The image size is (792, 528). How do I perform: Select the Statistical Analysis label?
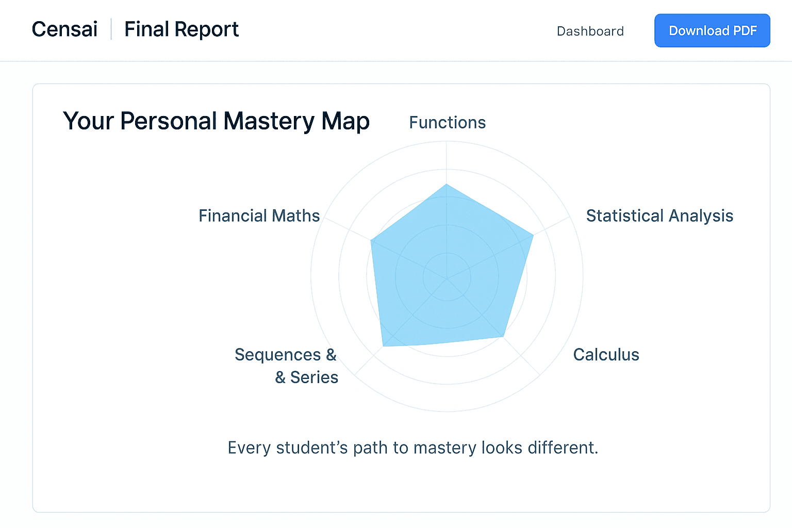659,216
